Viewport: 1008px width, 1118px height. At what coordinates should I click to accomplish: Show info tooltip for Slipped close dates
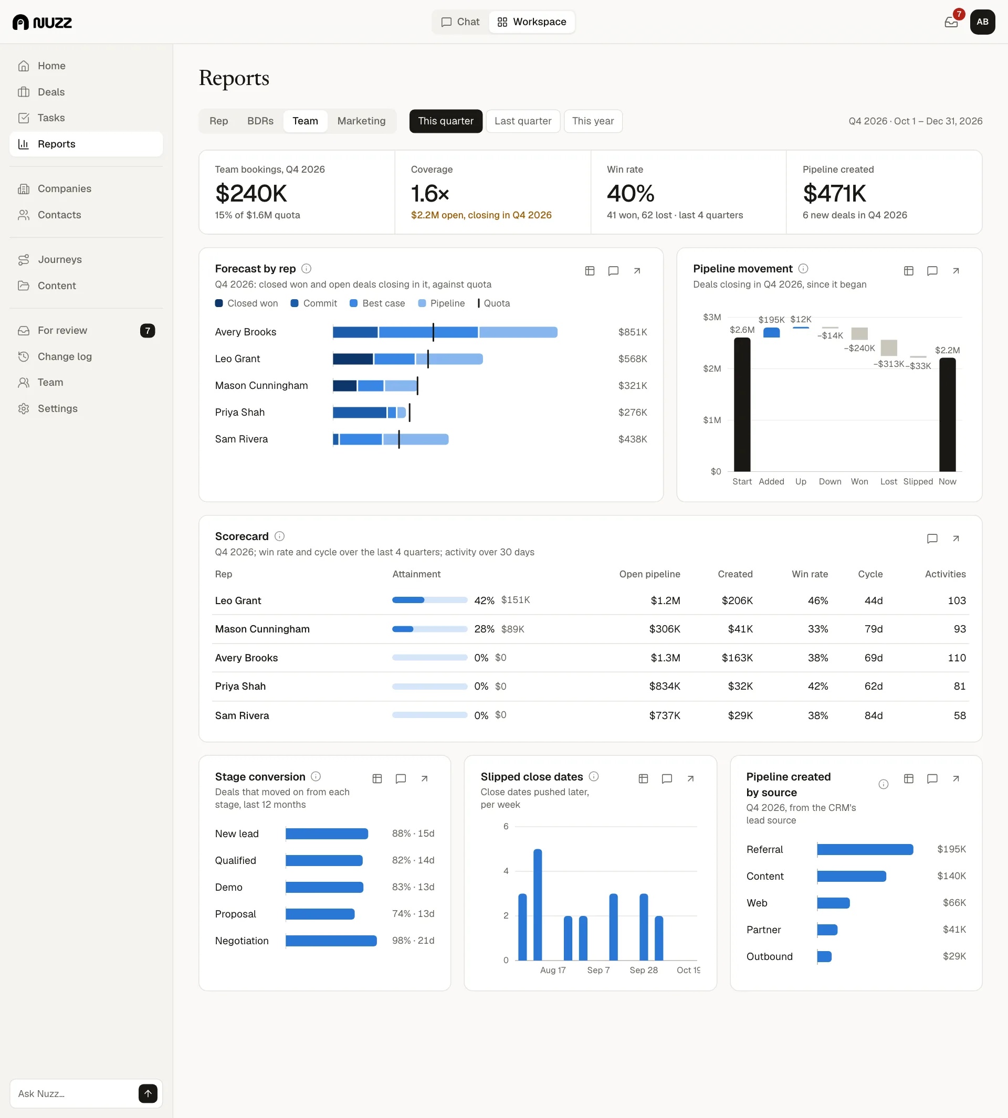coord(594,776)
